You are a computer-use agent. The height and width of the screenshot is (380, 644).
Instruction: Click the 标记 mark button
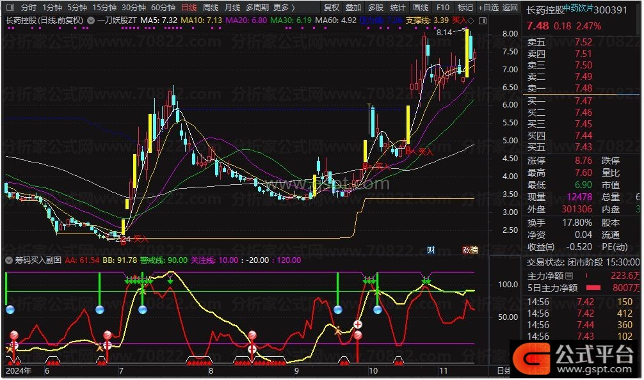point(465,8)
